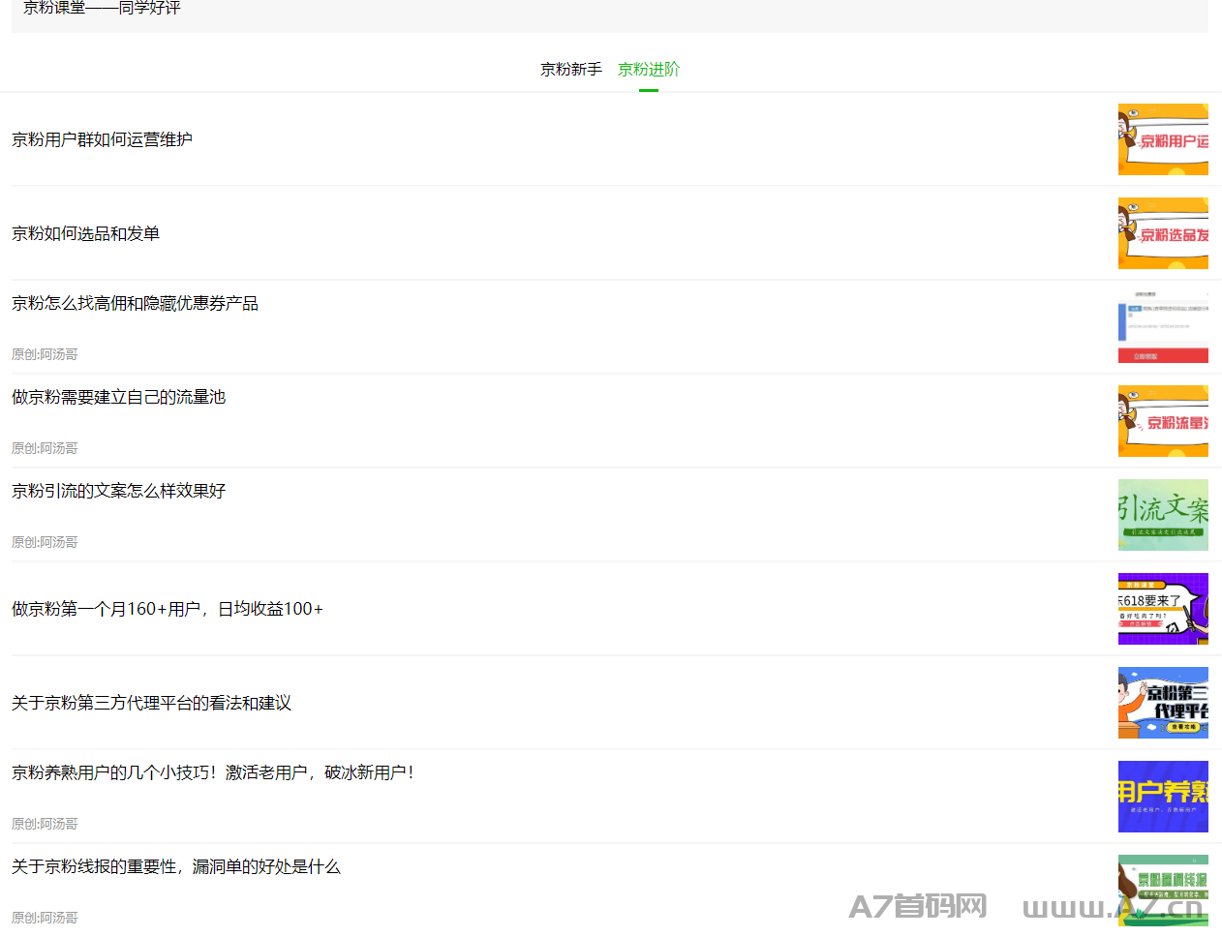Click thumbnail for 京粉如何选品和发单
Screen dimensions: 1222x937
pos(1163,233)
